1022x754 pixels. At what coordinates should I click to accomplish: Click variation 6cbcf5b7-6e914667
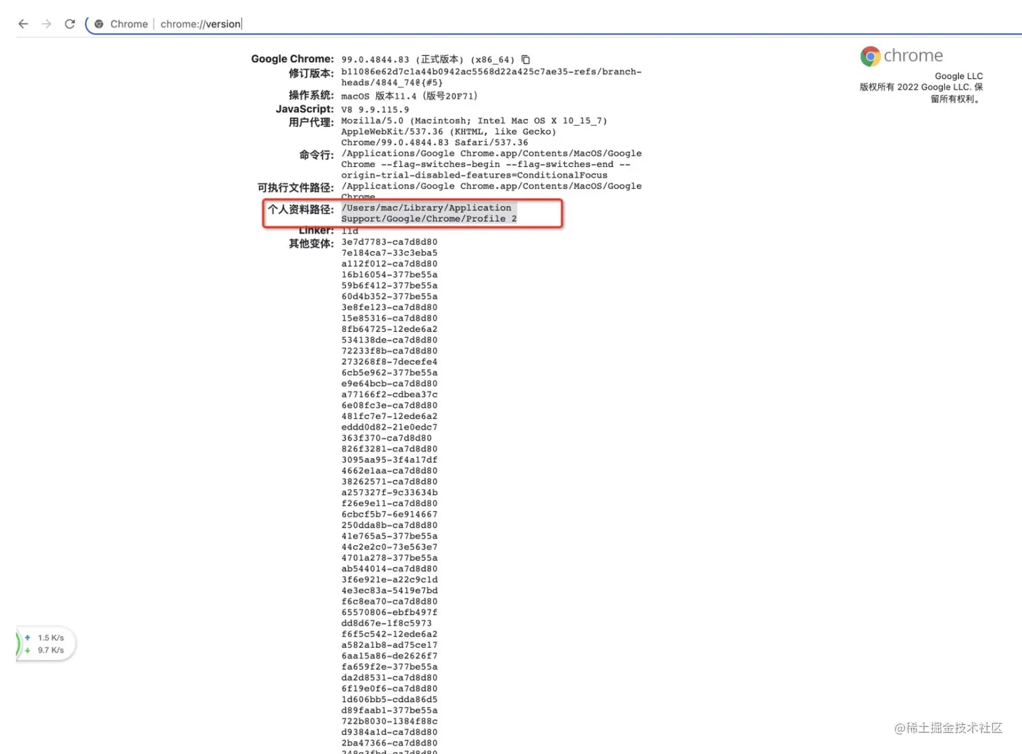389,514
